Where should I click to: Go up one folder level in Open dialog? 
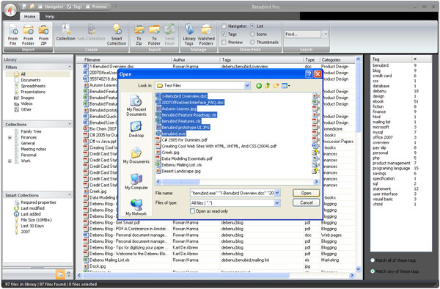tap(267, 86)
